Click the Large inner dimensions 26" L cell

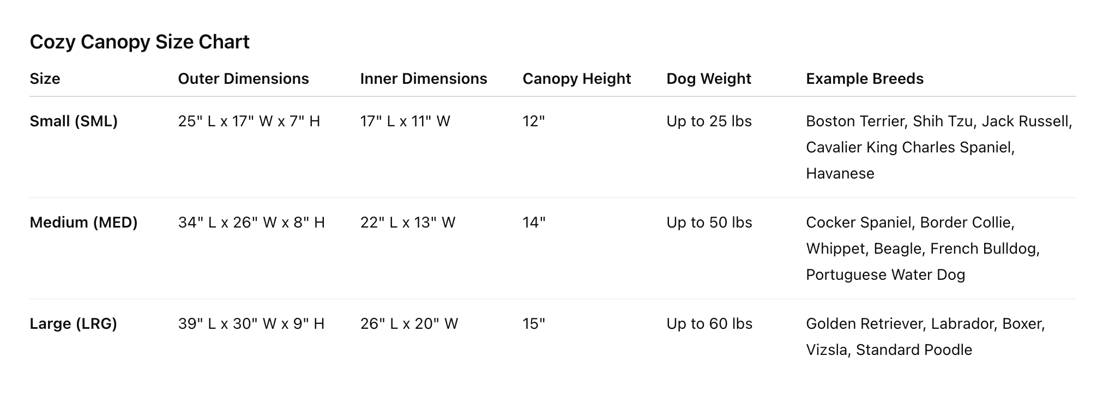[x=409, y=324]
